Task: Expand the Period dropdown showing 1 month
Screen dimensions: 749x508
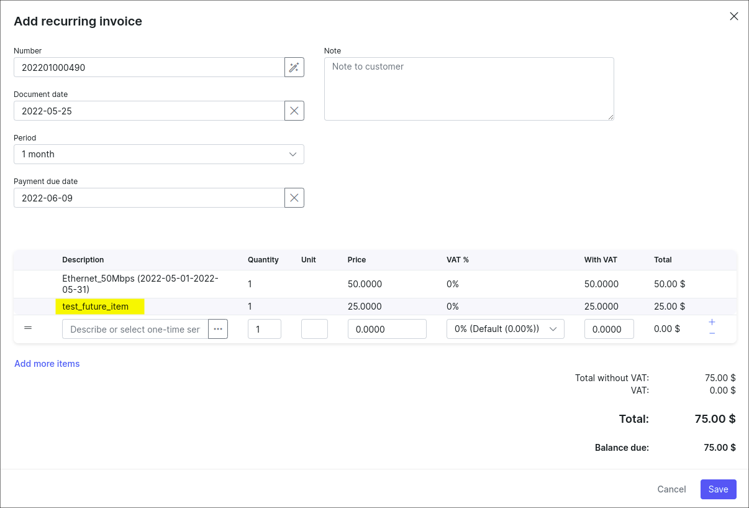Action: pyautogui.click(x=158, y=154)
